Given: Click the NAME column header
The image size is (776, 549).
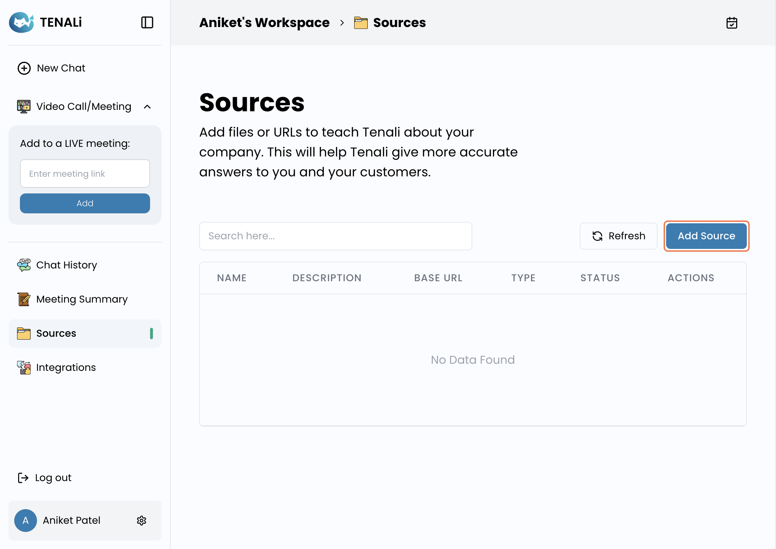Looking at the screenshot, I should click(x=232, y=278).
